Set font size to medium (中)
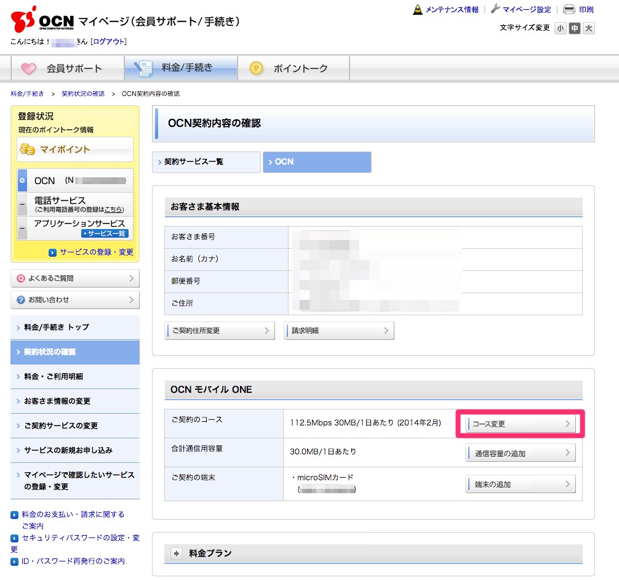619x580 pixels. coord(575,28)
